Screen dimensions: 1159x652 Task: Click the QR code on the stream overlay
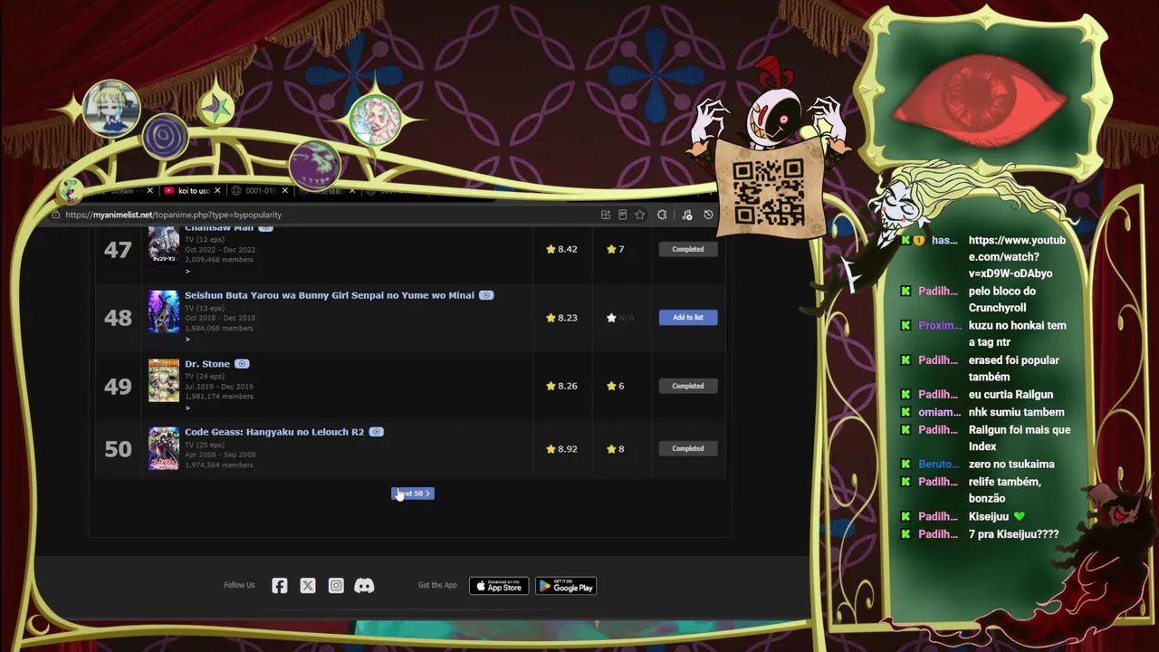click(768, 192)
